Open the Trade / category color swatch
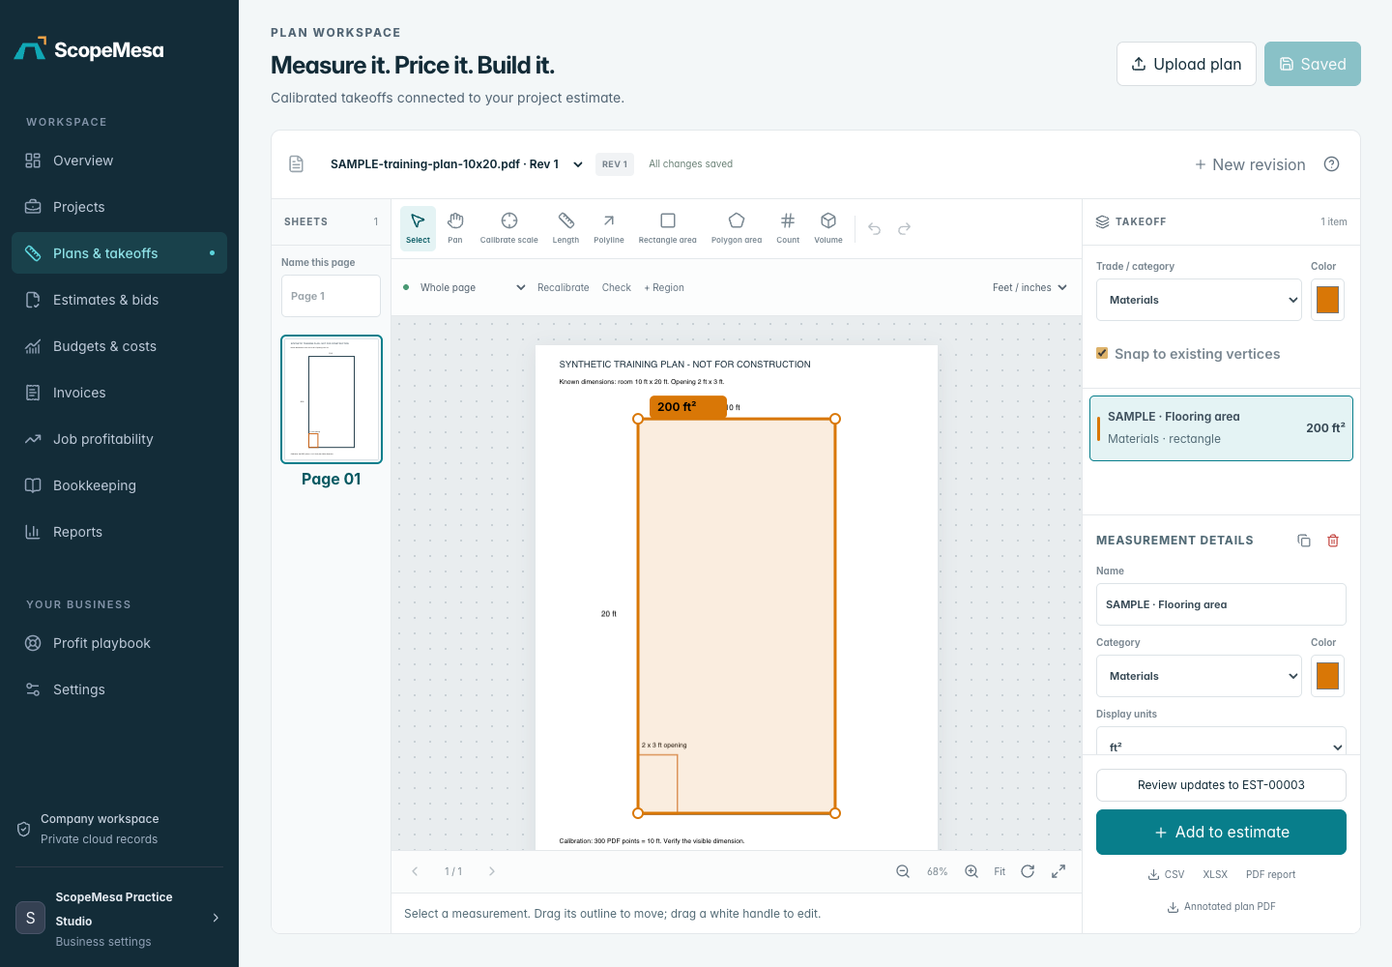The height and width of the screenshot is (967, 1392). (1327, 300)
